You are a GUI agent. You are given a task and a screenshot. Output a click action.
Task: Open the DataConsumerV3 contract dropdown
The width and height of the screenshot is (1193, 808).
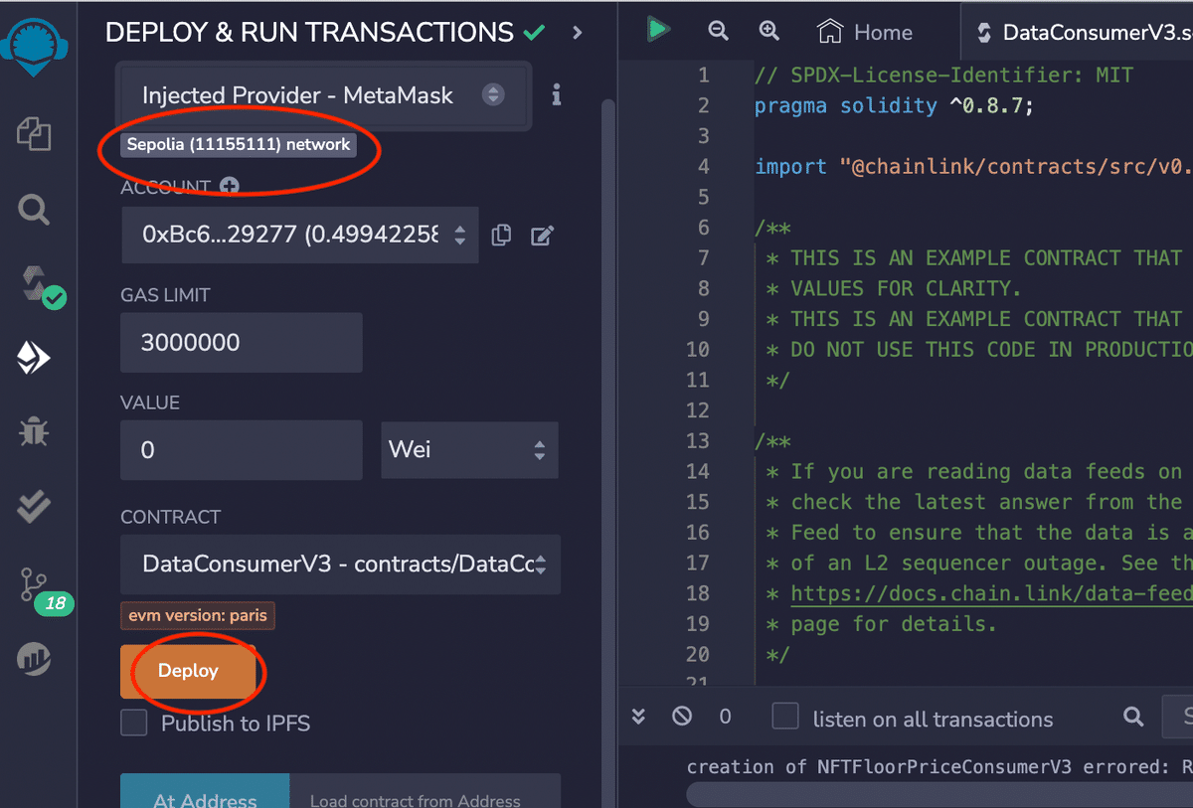point(340,565)
